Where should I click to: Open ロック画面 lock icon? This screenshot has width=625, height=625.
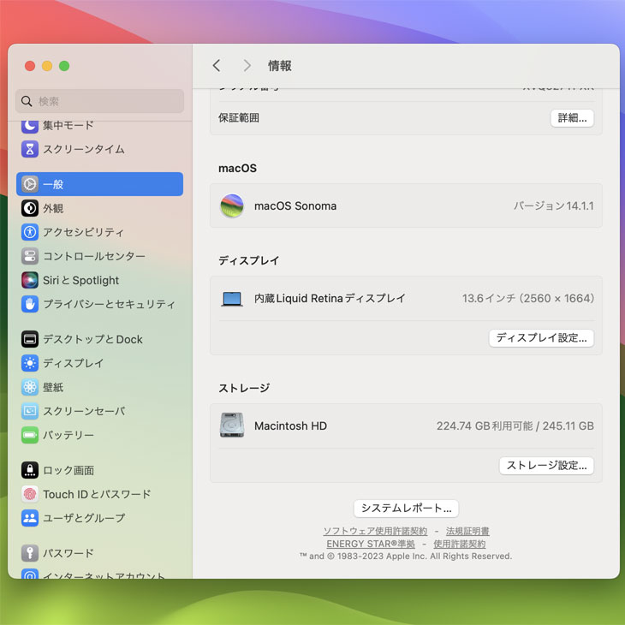click(x=30, y=470)
